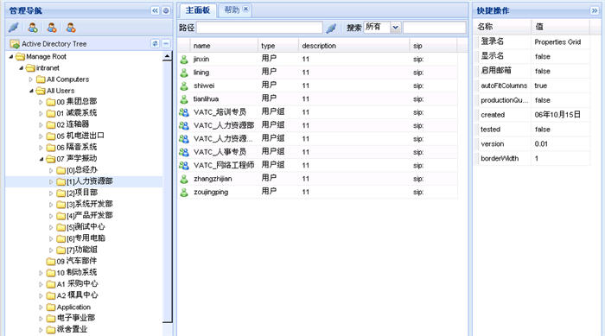Sort by the sip column header
Image resolution: width=605 pixels, height=336 pixels.
(x=433, y=46)
